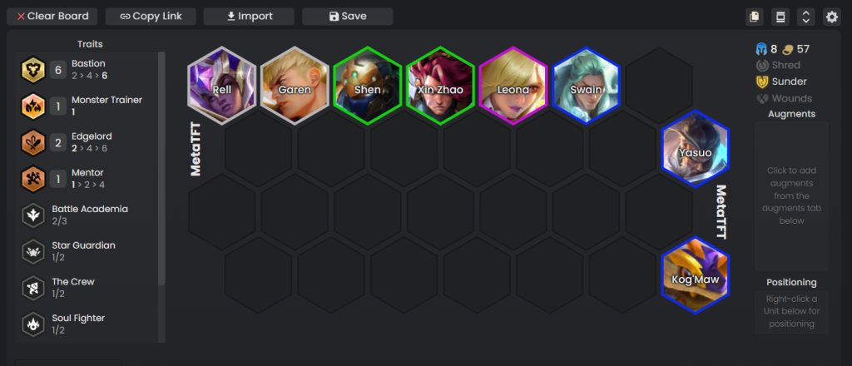Click the Bastion trait icon

32,70
